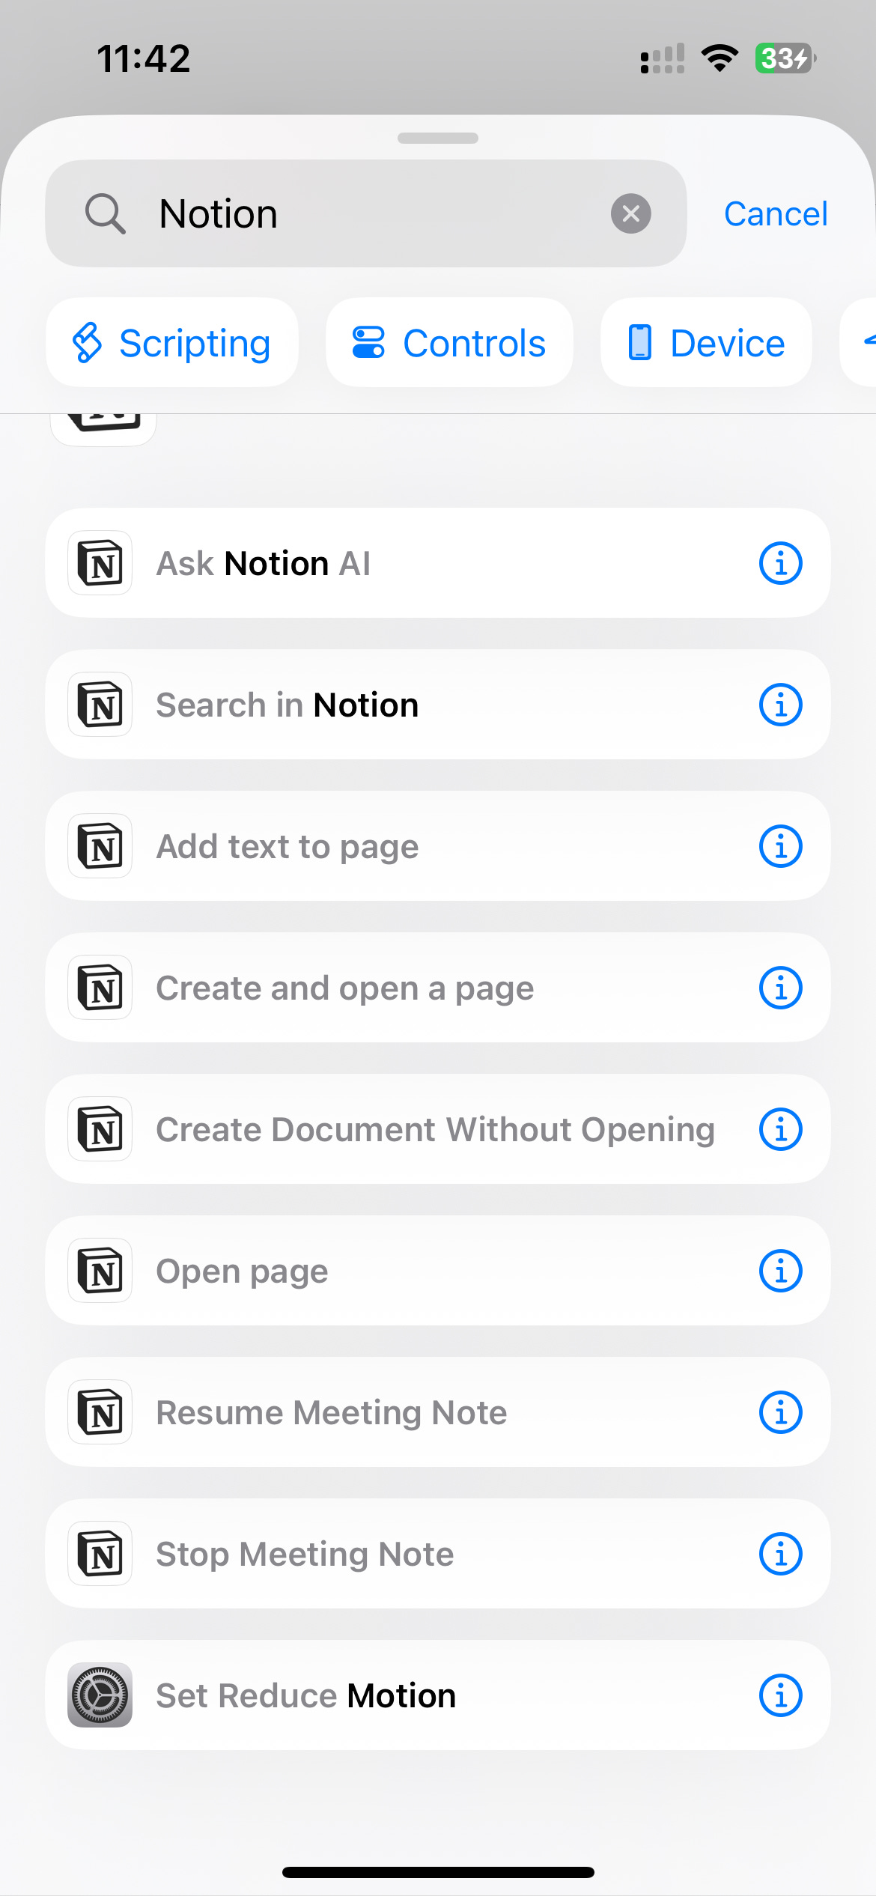Viewport: 876px width, 1896px height.
Task: Tap the battery indicator in status bar
Action: 785,58
